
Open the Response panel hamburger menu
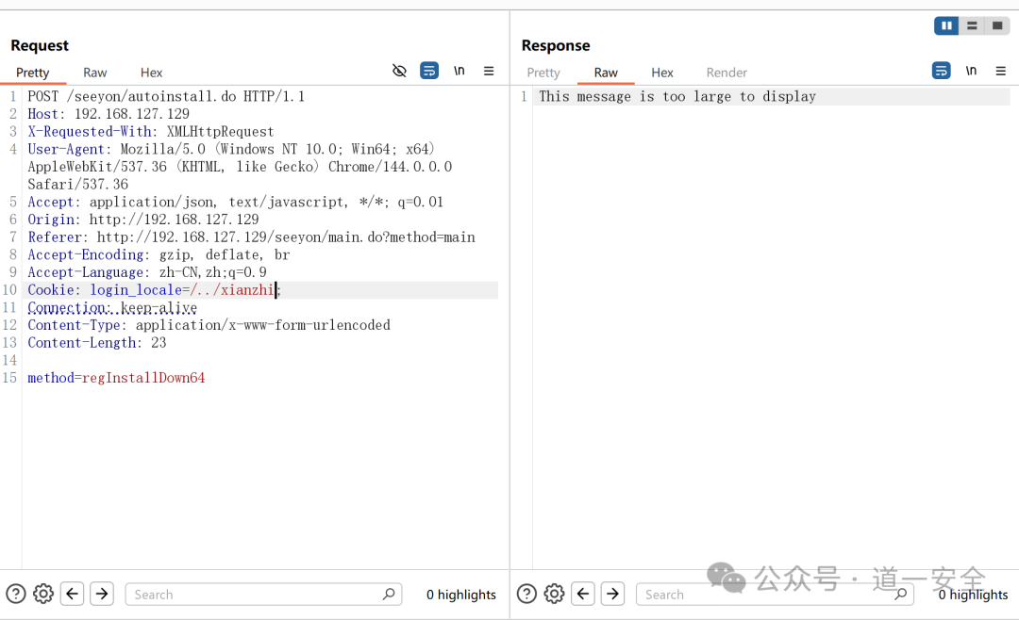(1001, 71)
